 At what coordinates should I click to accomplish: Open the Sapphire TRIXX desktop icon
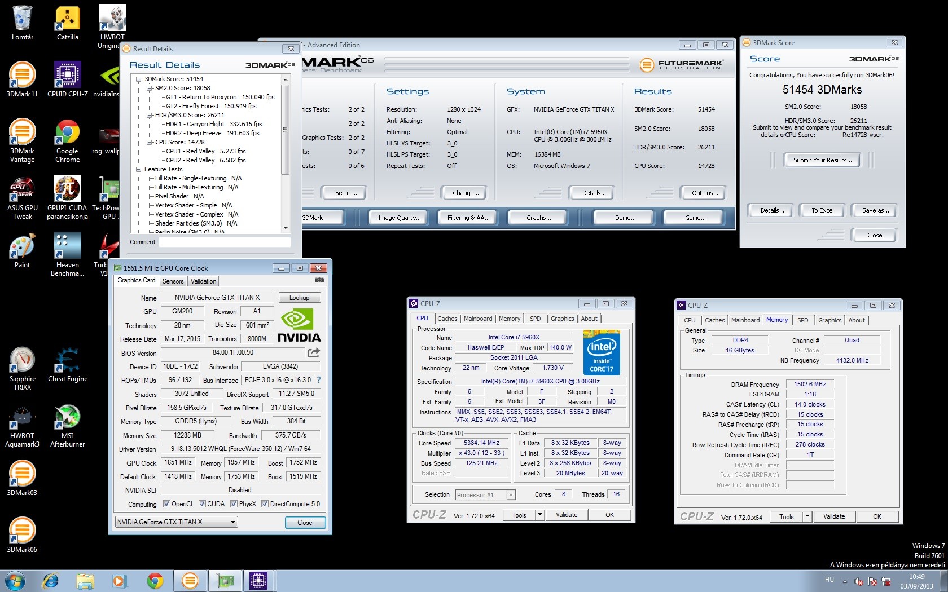click(23, 369)
